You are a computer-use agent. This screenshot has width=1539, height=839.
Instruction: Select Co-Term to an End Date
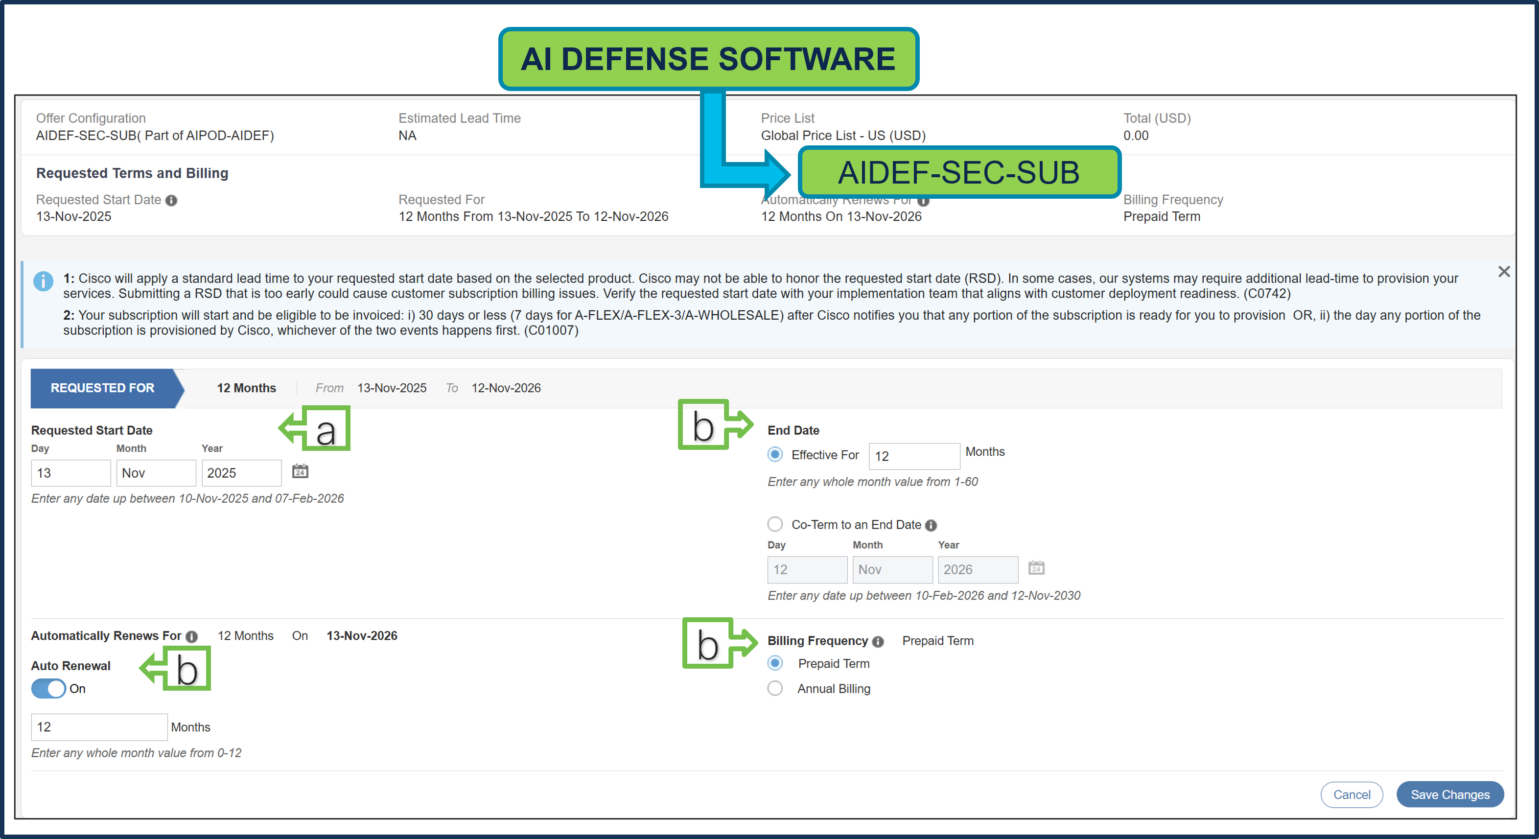775,524
